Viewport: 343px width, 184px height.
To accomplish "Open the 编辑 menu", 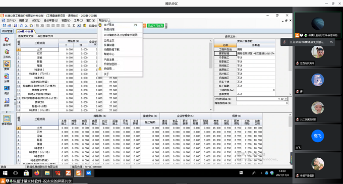I will click(23, 20).
